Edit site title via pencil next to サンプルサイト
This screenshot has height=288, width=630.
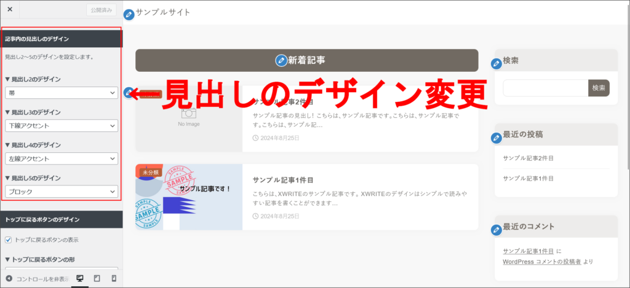pyautogui.click(x=129, y=15)
